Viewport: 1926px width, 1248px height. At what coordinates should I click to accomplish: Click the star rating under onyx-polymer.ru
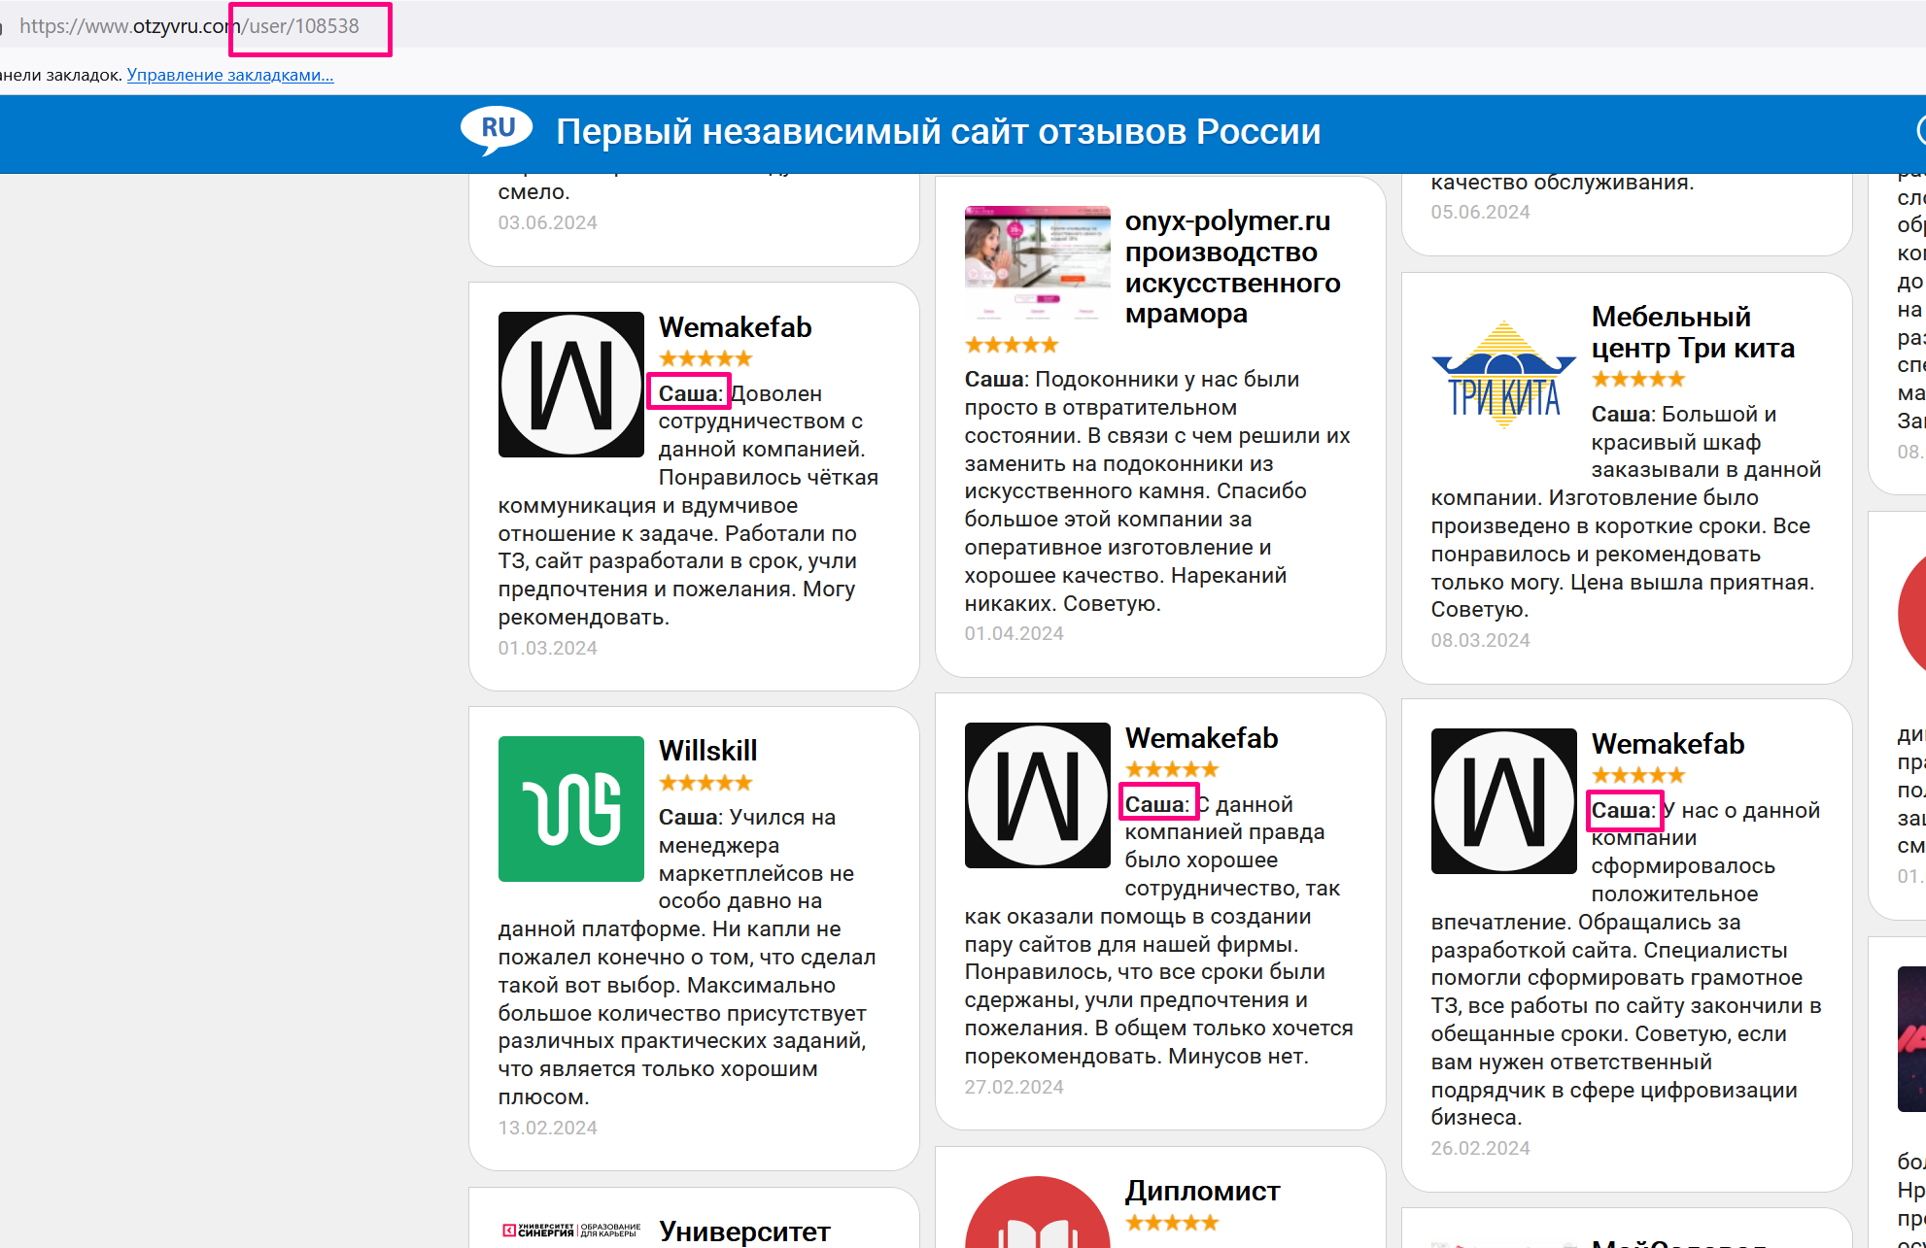[1011, 345]
